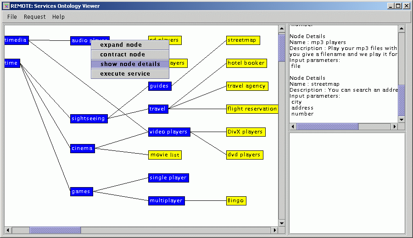
Task: Click graph pane scroll down arrow
Action: point(282,223)
